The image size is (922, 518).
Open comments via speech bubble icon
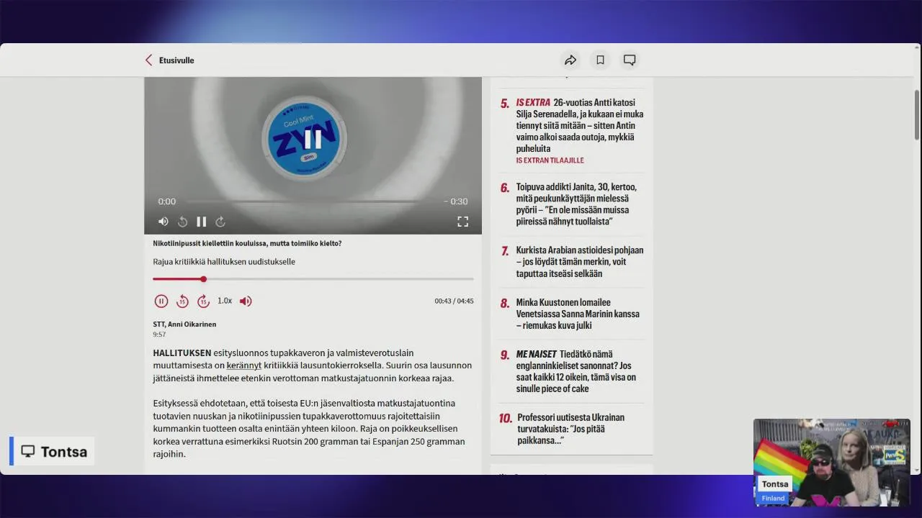[630, 60]
